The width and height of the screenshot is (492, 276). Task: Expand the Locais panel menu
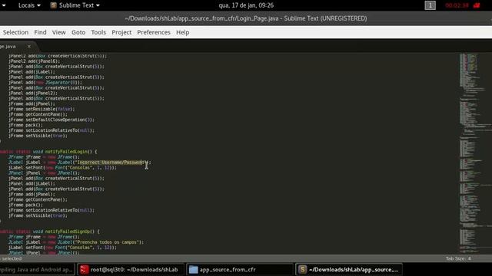29,5
